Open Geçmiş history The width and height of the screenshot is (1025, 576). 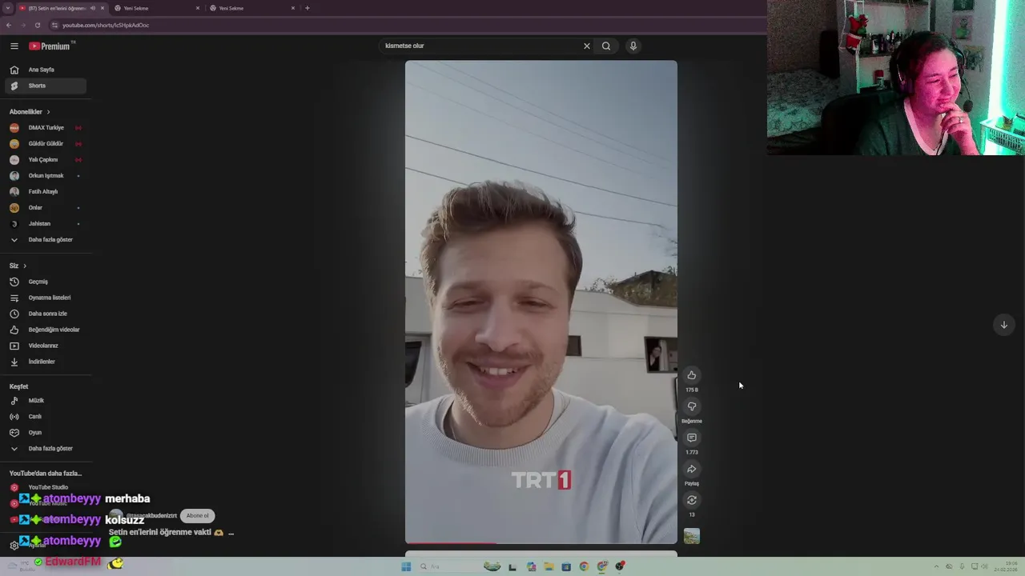[45, 282]
